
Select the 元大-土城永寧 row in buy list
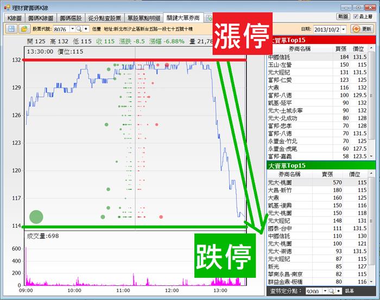pos(318,111)
